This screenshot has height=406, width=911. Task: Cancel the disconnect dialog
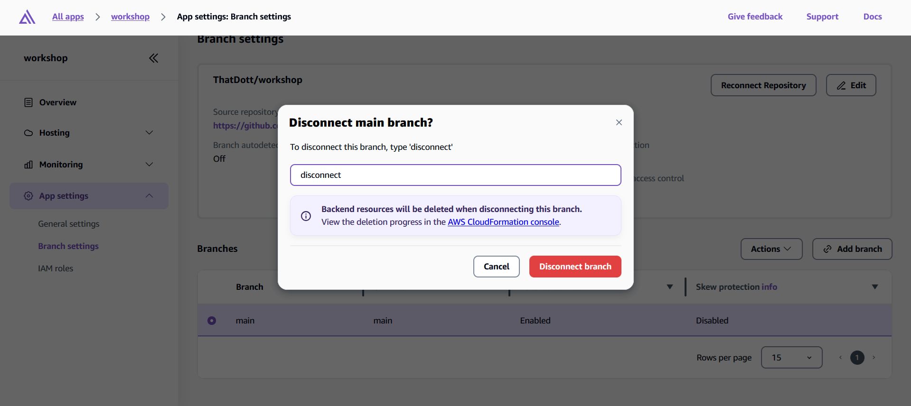tap(497, 267)
